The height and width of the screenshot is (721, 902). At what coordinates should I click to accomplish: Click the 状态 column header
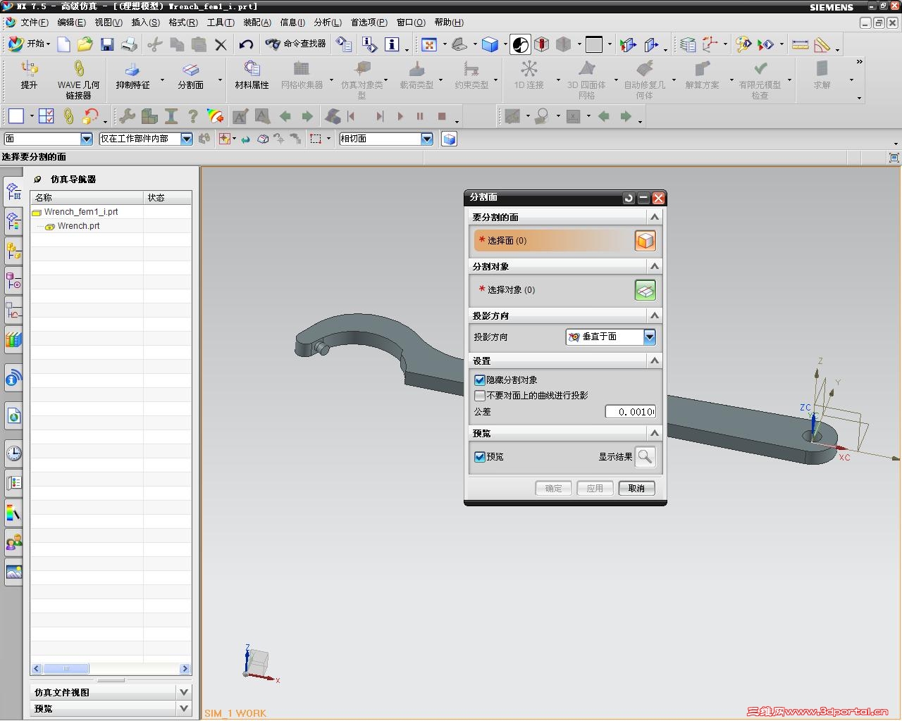point(168,198)
